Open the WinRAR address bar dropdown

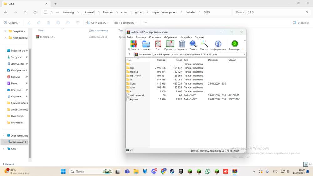point(244,54)
